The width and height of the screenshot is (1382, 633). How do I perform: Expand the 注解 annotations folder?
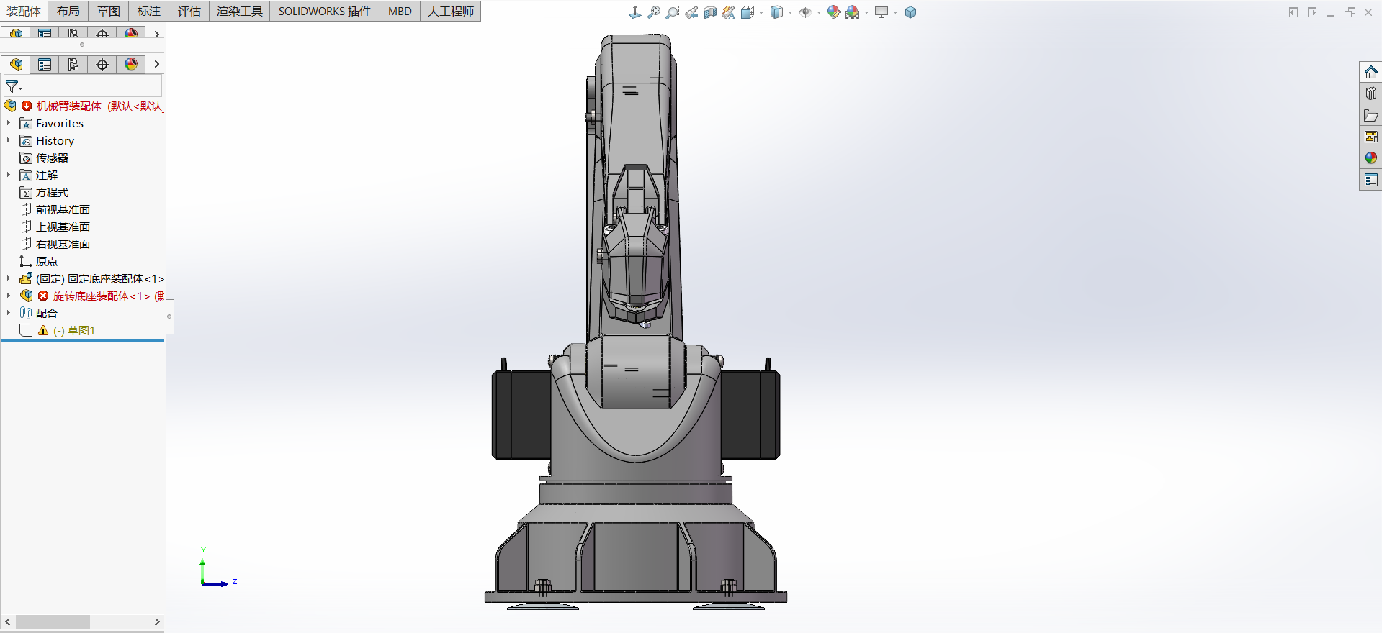click(9, 176)
